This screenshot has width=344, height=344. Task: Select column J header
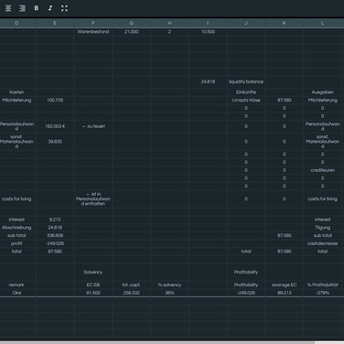(246, 23)
